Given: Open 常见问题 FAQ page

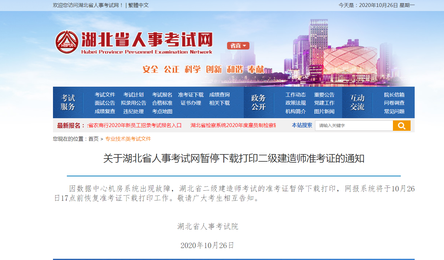Looking at the screenshot, I should [x=394, y=112].
